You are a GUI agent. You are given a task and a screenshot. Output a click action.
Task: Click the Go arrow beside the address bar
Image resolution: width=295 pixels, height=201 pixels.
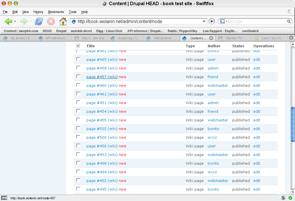pos(212,21)
